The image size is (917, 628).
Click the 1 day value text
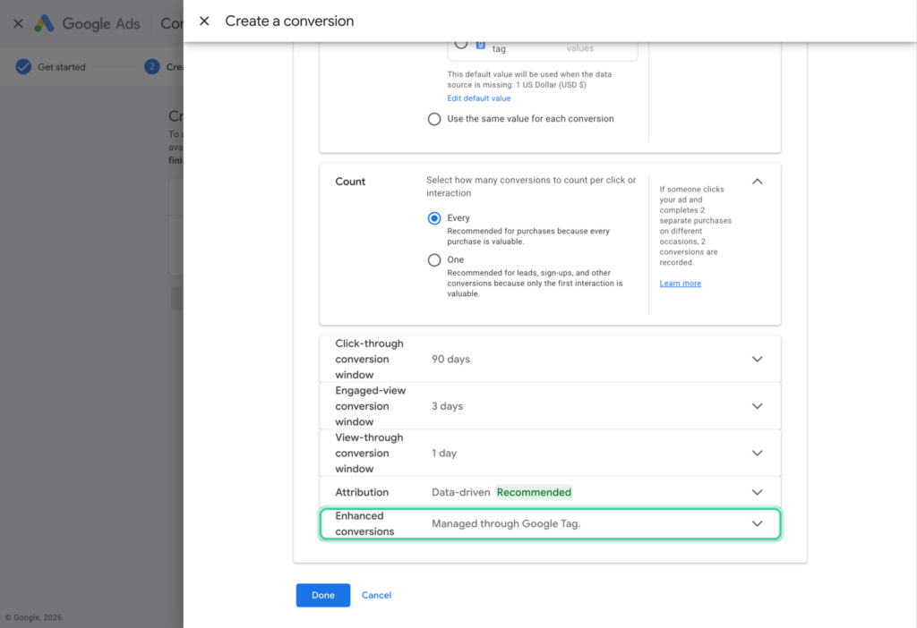[444, 454]
